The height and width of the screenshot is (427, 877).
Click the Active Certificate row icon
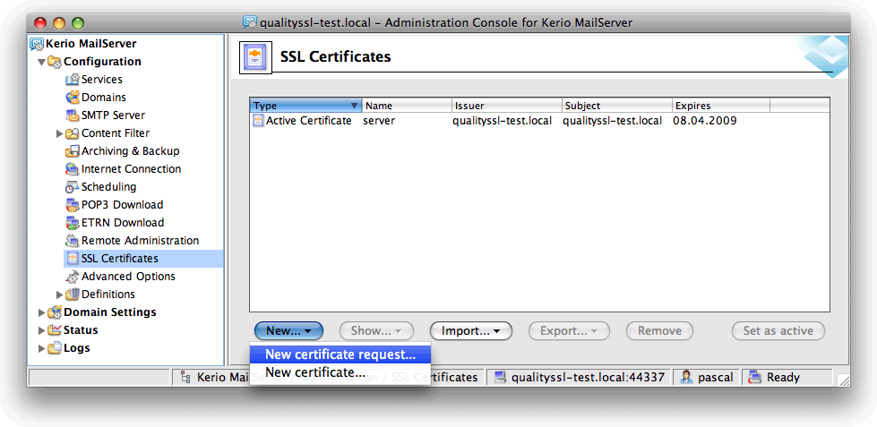coord(258,121)
